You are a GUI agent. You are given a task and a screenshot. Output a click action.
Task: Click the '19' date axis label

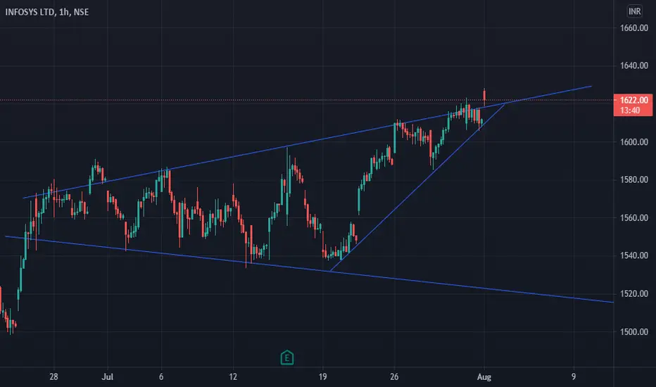tap(322, 376)
